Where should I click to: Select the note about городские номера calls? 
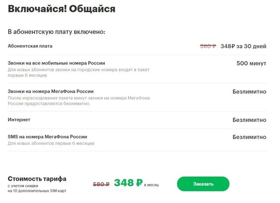[x=78, y=72]
